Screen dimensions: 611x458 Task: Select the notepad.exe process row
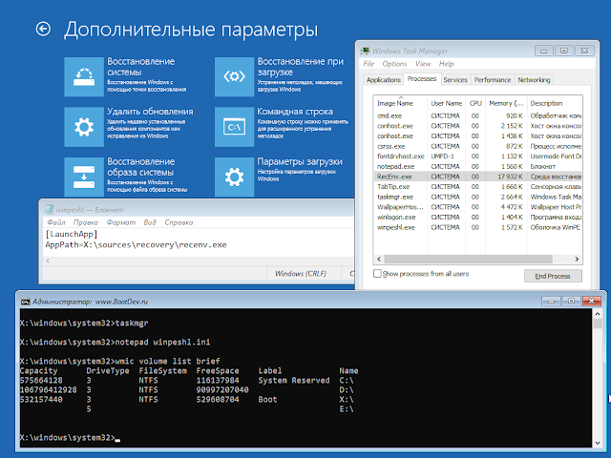(477, 166)
